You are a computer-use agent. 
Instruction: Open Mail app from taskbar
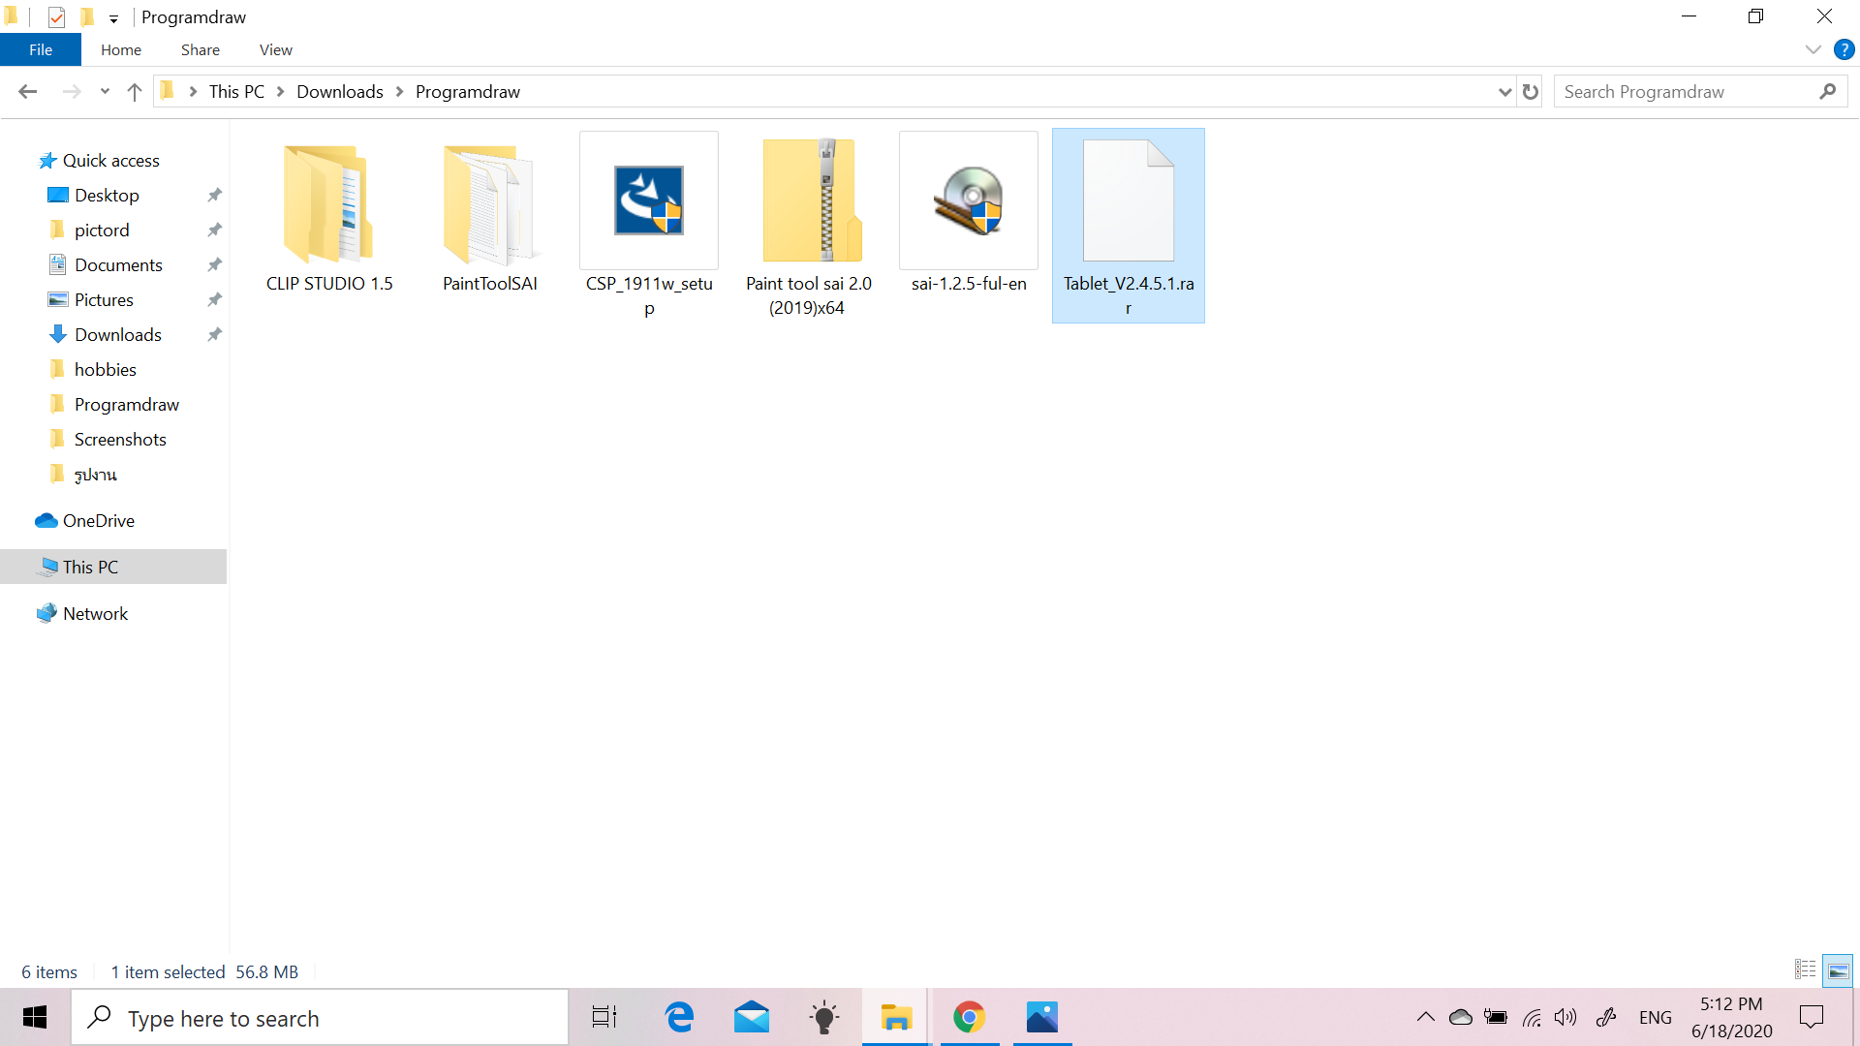tap(752, 1018)
